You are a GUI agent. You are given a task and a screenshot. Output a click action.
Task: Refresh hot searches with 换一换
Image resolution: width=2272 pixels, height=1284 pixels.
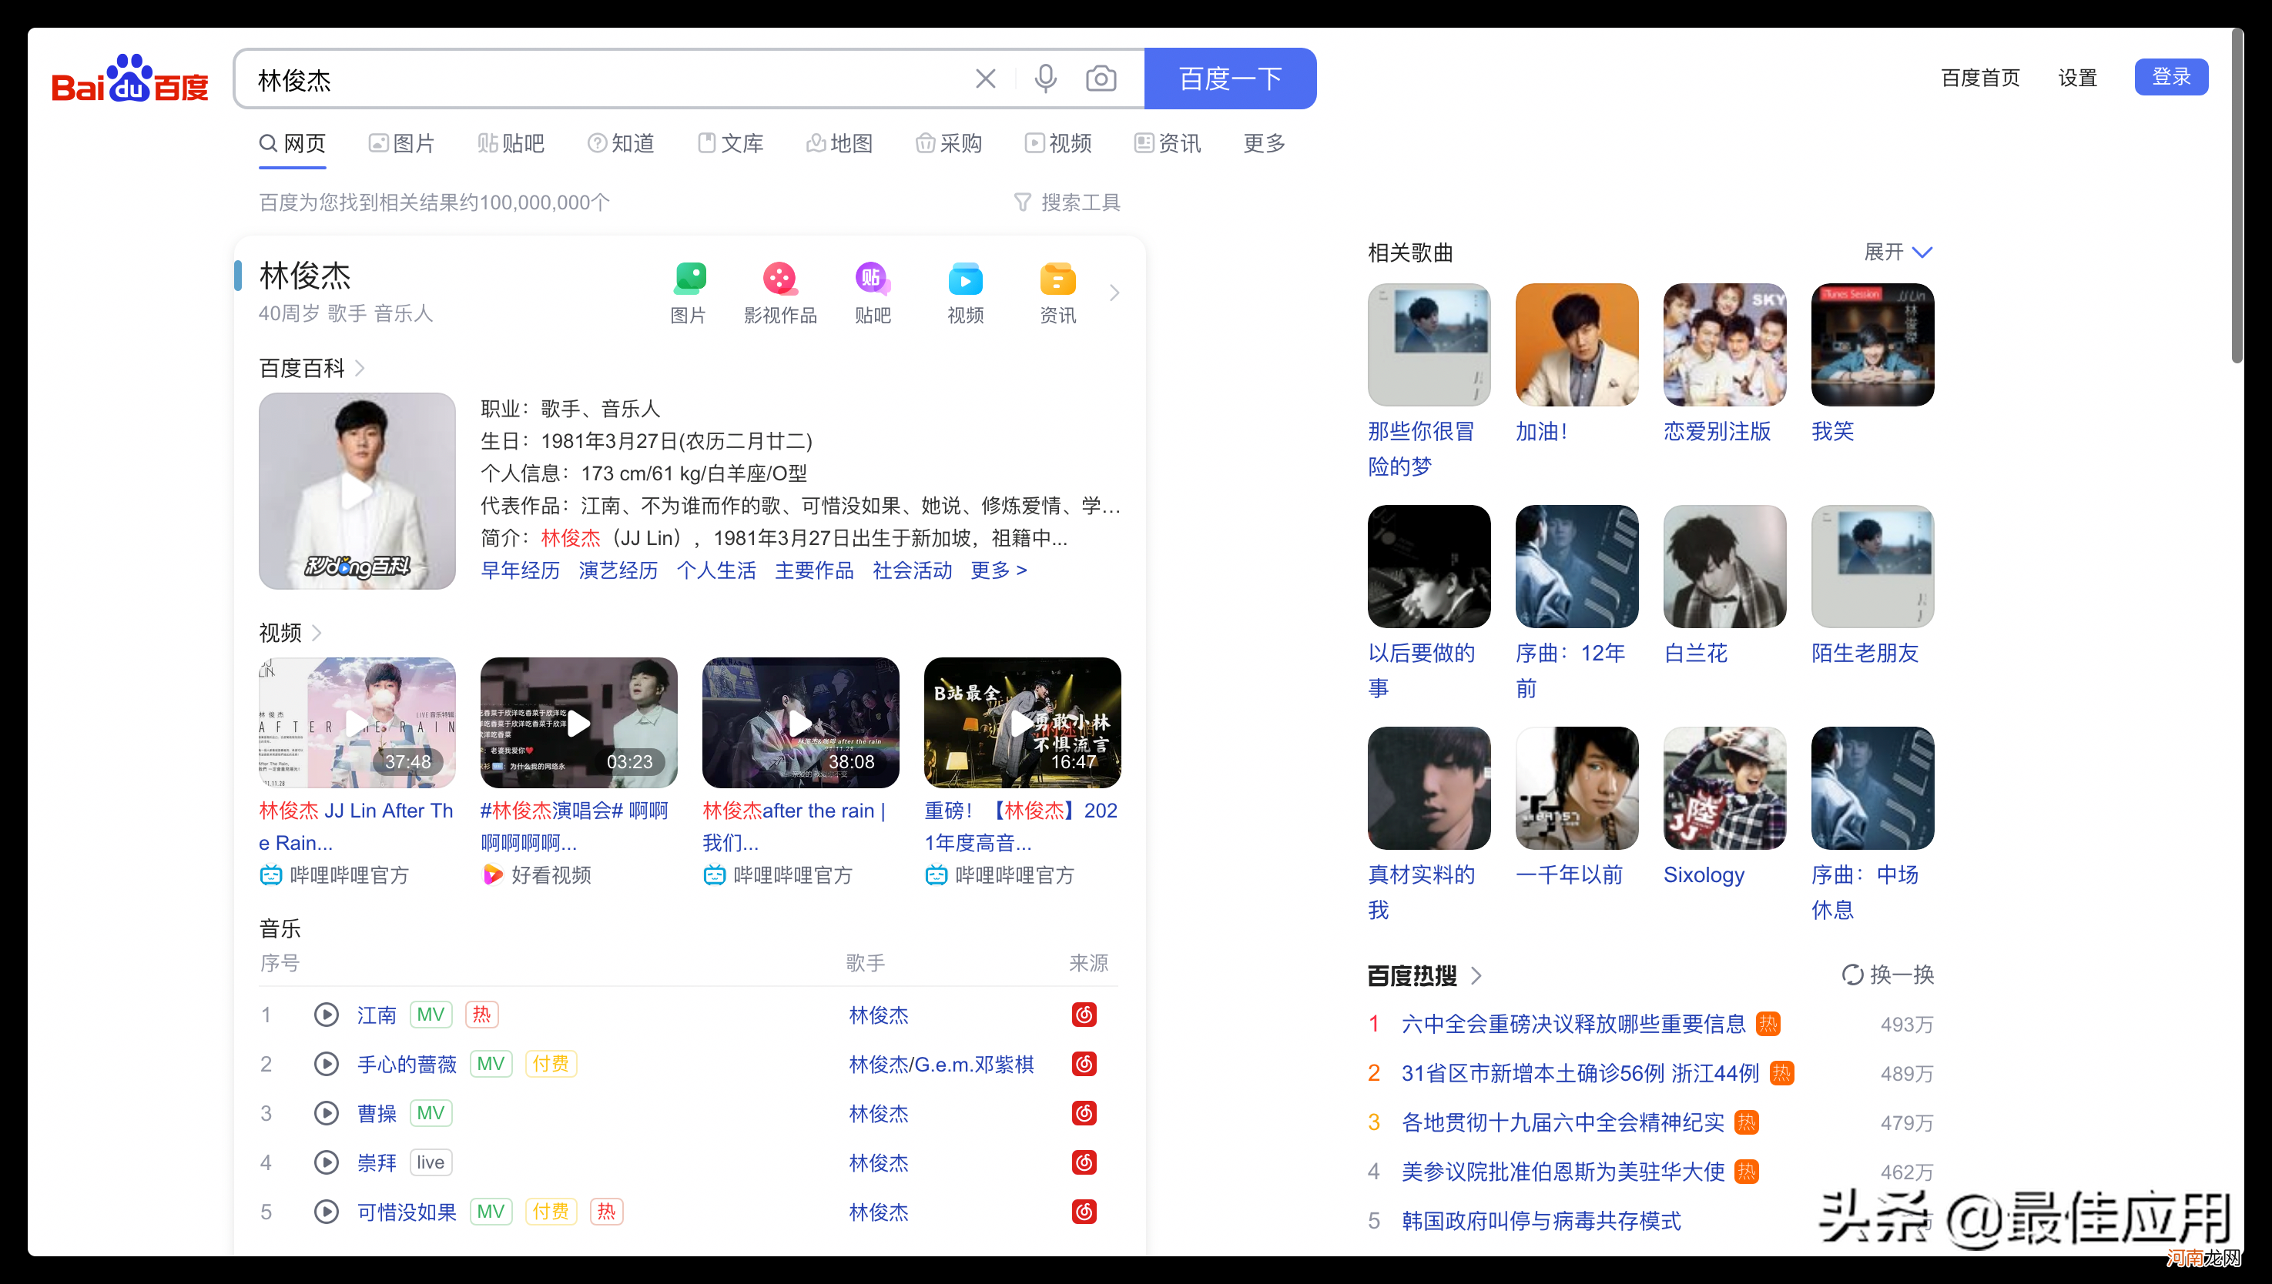1888,975
